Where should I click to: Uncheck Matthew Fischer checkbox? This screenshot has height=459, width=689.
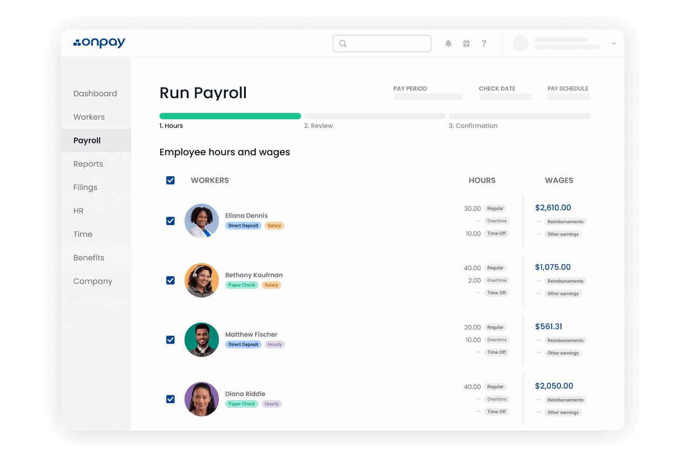pos(170,340)
